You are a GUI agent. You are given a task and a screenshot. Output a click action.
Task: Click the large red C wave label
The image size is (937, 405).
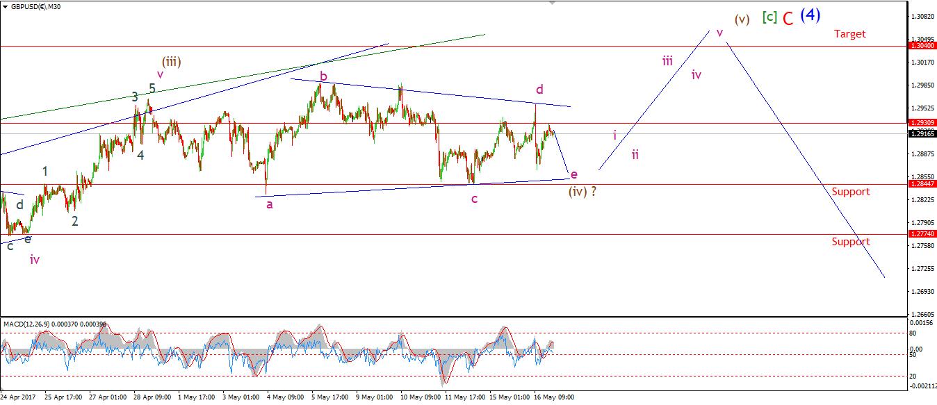point(788,19)
